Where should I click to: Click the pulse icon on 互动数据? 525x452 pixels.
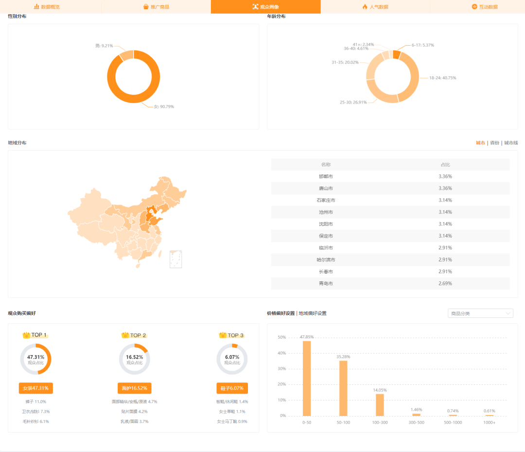pos(474,7)
